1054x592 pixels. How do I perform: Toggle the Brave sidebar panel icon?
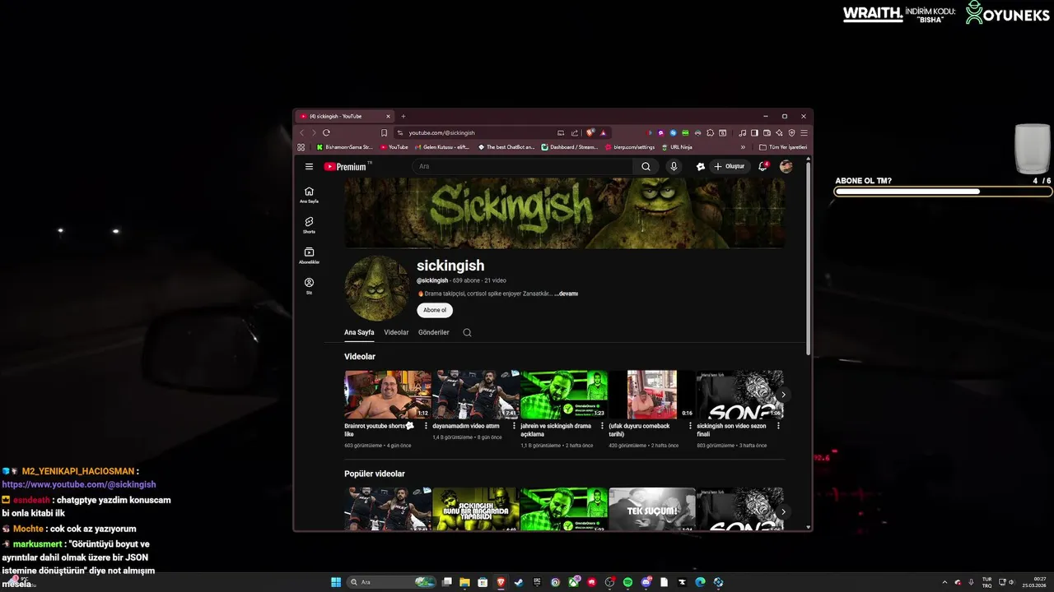click(754, 132)
